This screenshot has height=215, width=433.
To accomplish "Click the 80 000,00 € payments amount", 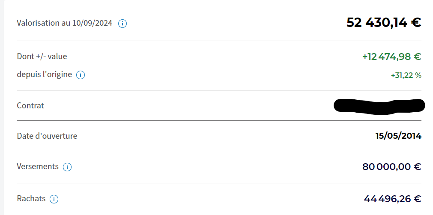I will pos(392,167).
